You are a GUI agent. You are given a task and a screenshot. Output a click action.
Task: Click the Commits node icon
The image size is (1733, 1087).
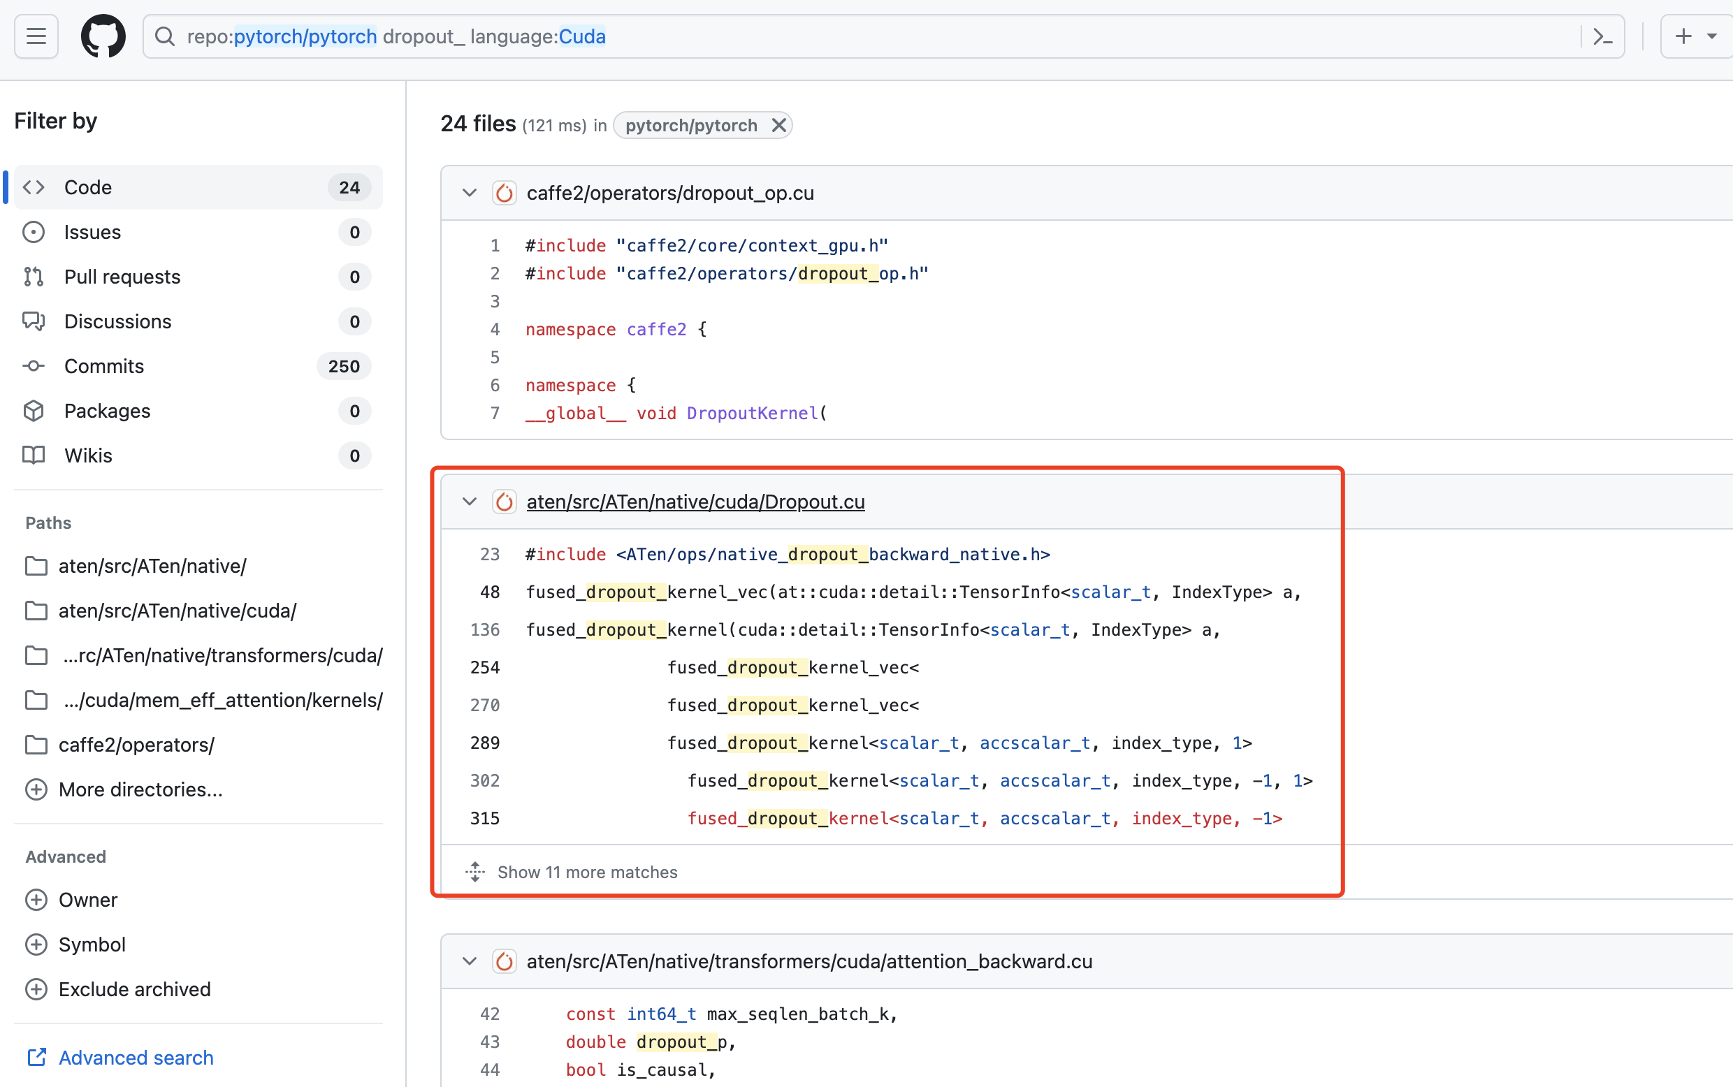[34, 365]
